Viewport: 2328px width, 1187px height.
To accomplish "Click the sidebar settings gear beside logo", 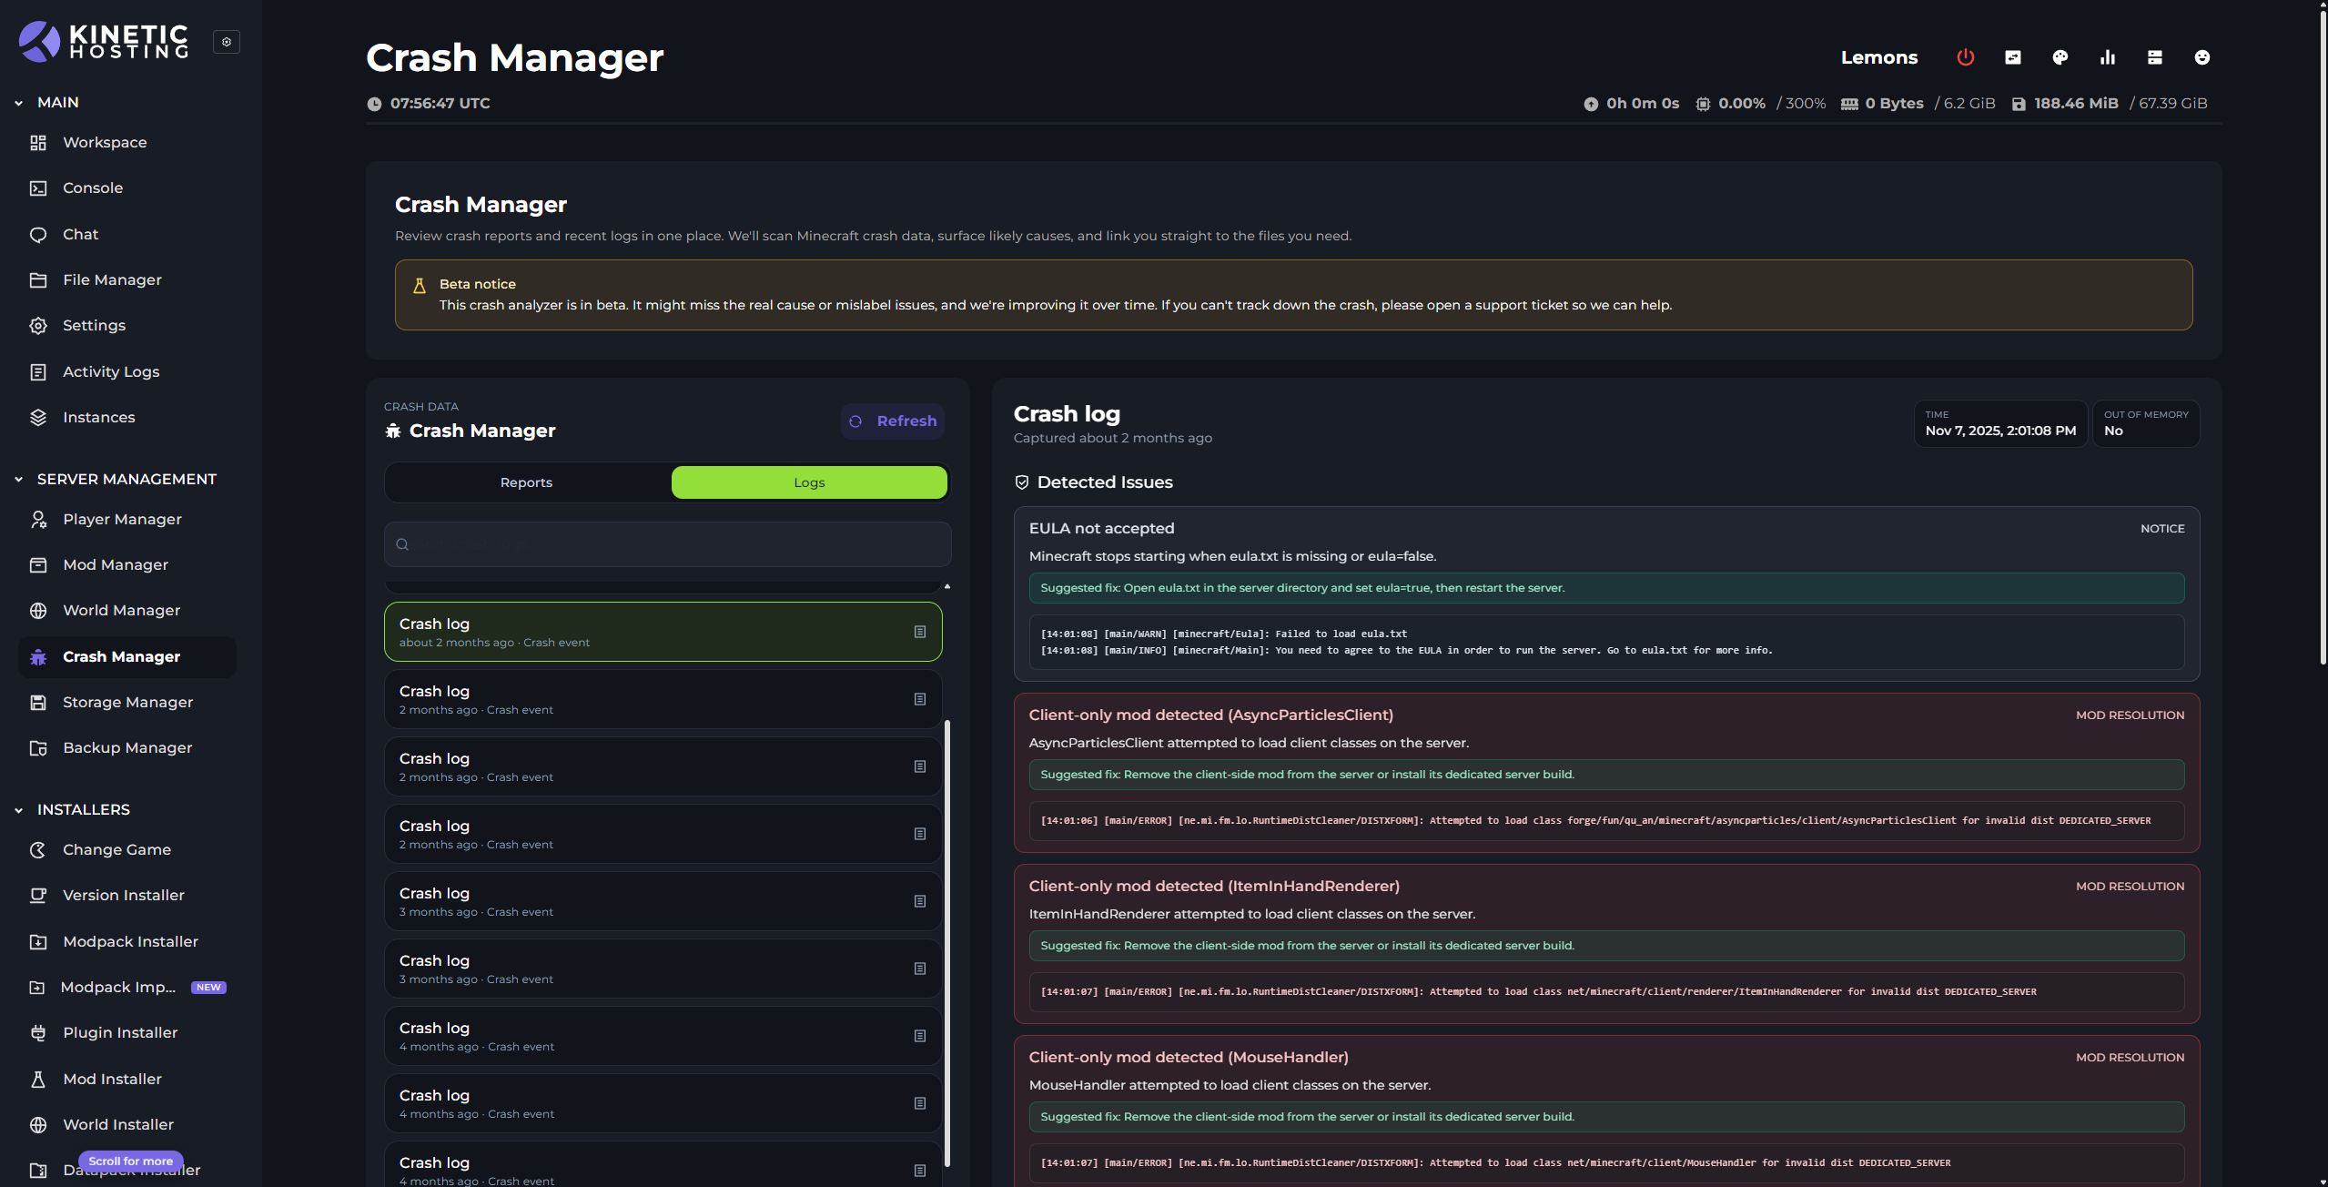I will [227, 42].
